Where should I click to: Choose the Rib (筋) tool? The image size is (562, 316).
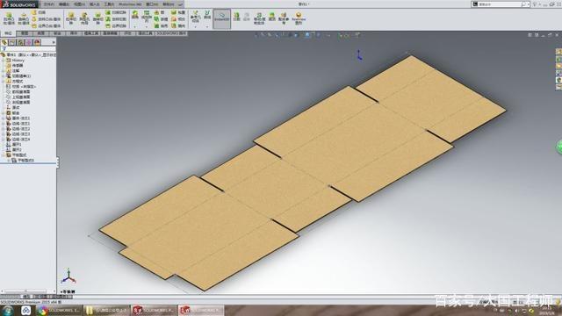160,12
